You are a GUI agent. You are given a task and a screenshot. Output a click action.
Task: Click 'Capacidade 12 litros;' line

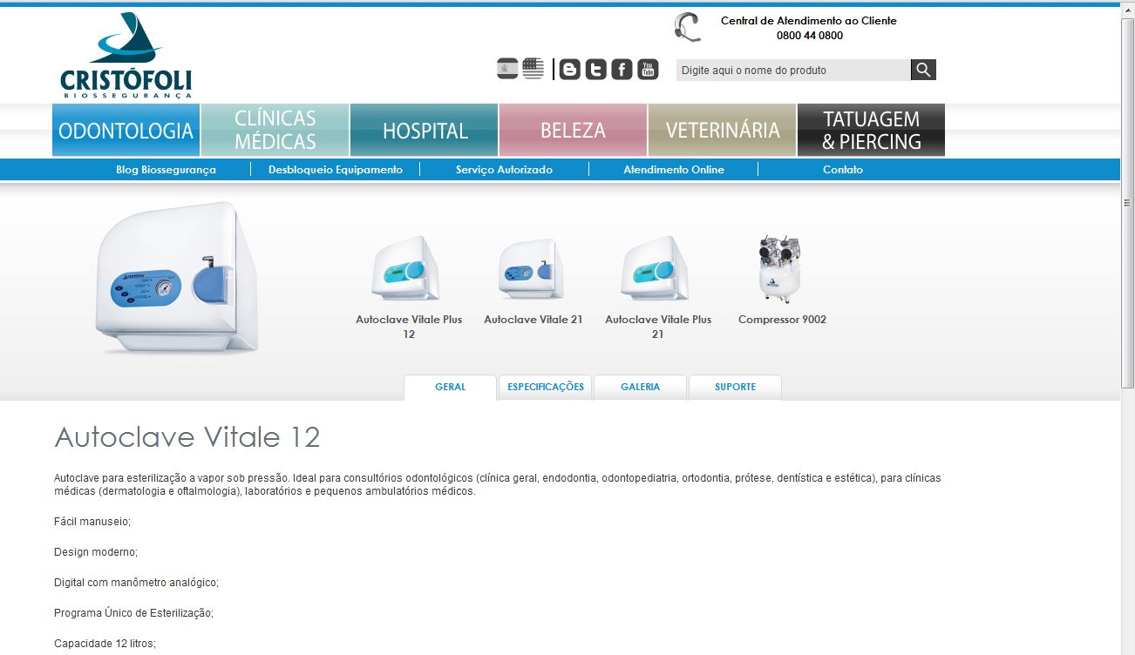coord(105,644)
